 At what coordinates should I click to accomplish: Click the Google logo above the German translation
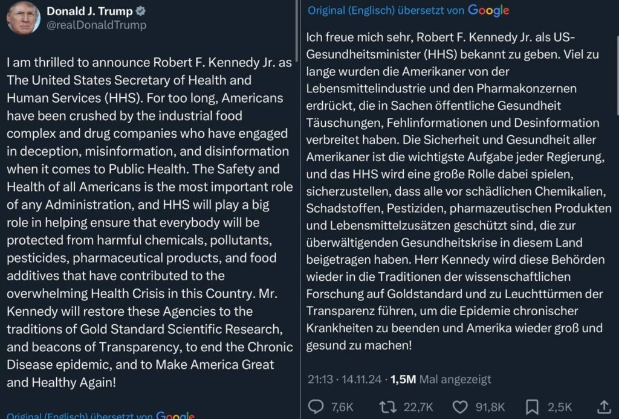pyautogui.click(x=488, y=10)
